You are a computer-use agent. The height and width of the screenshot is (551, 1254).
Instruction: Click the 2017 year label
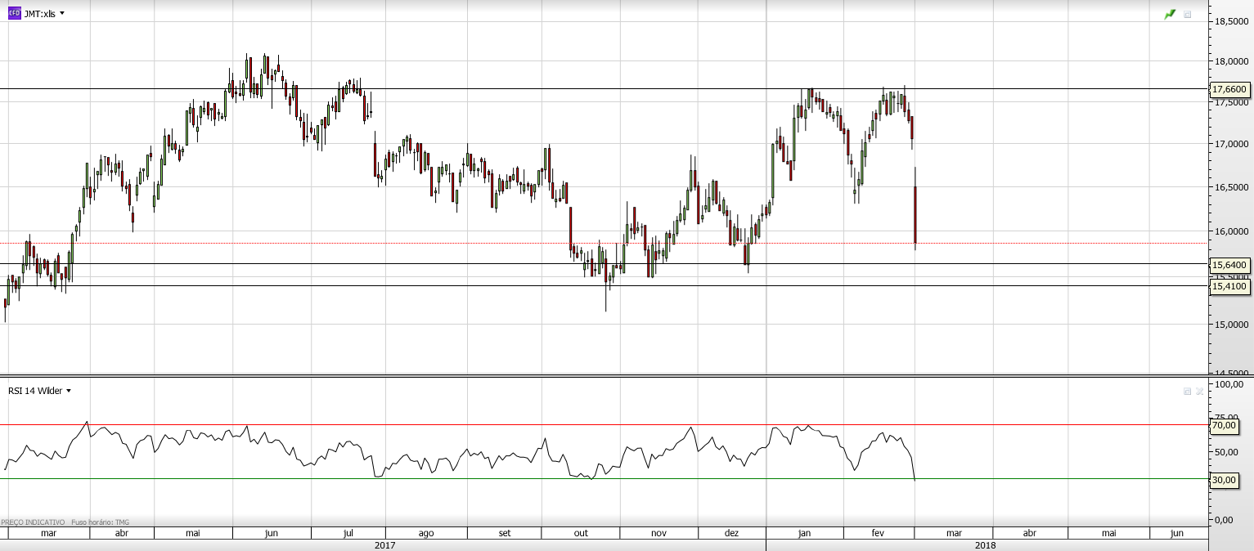(384, 544)
